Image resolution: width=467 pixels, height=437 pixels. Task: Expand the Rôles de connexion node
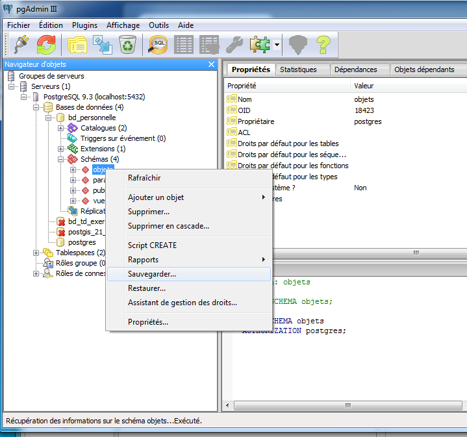pos(36,273)
